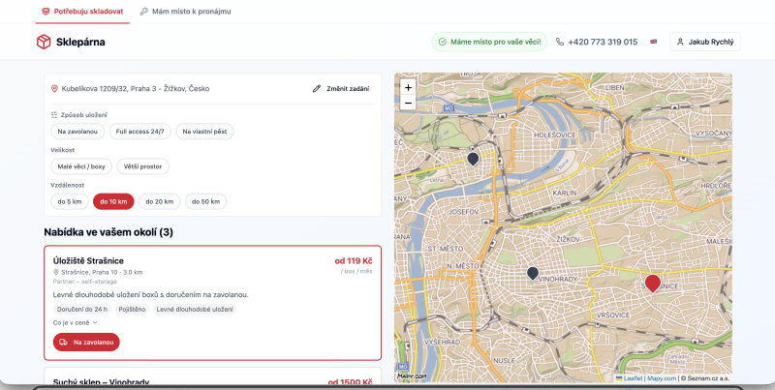Select the dark map pin near Letná
Screen dimensions: 775x390
click(x=473, y=159)
